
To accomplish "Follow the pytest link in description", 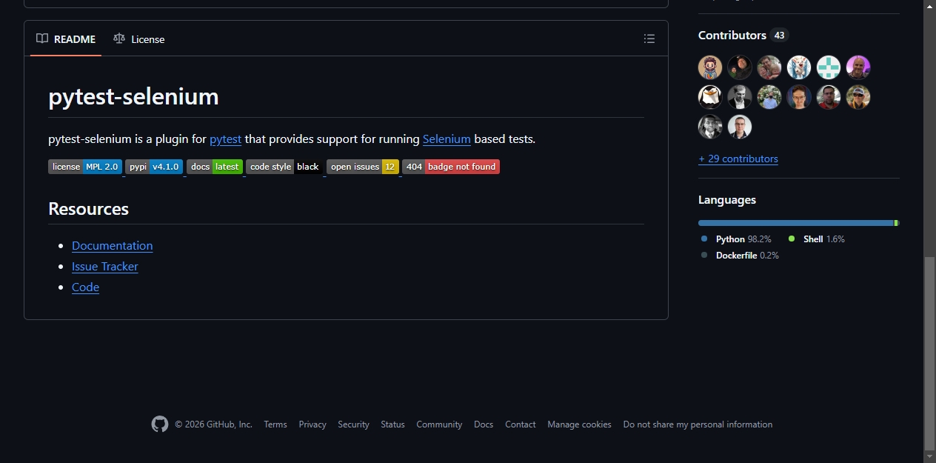I will point(226,139).
